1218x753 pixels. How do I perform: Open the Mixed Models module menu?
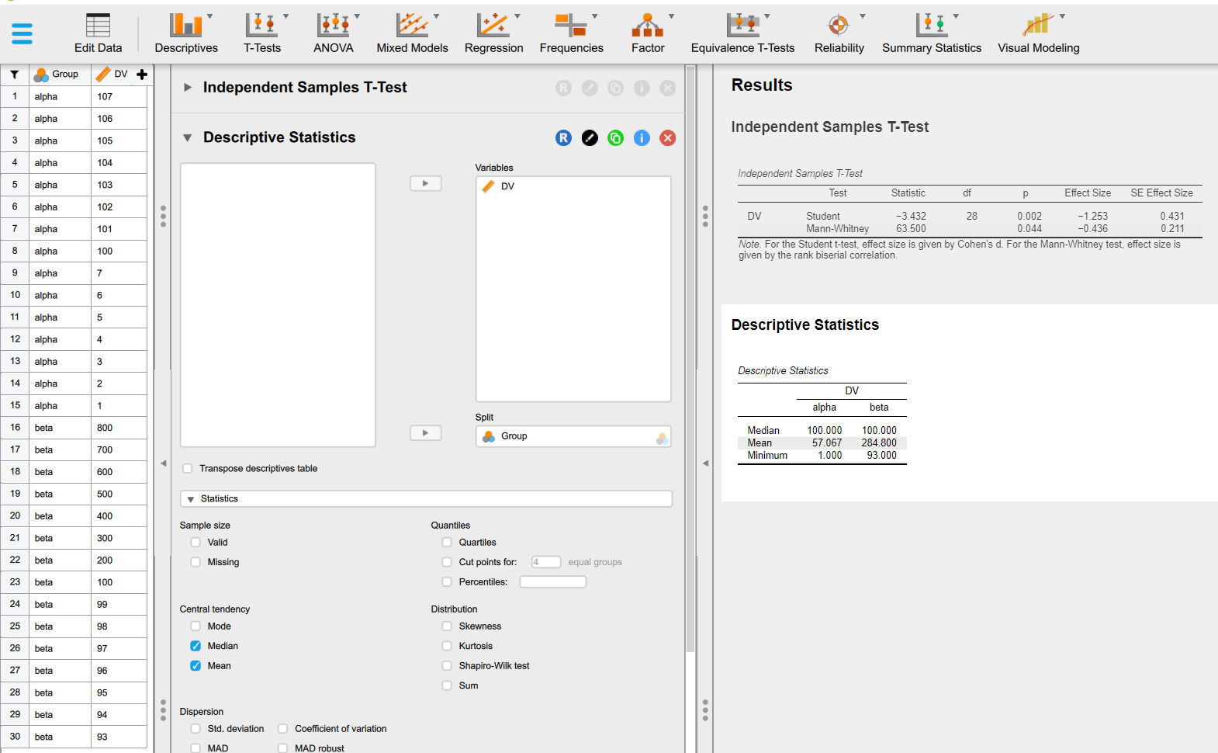pyautogui.click(x=412, y=33)
